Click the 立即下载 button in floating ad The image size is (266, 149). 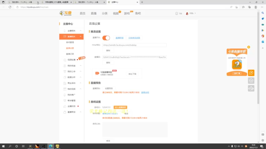(237, 73)
